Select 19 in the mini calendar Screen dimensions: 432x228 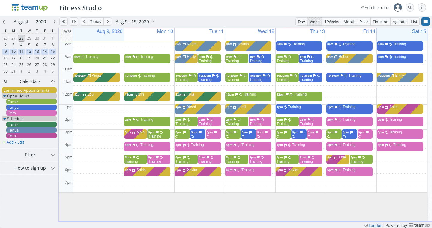[x=29, y=58]
